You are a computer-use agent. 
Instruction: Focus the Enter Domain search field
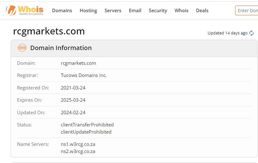click(247, 11)
